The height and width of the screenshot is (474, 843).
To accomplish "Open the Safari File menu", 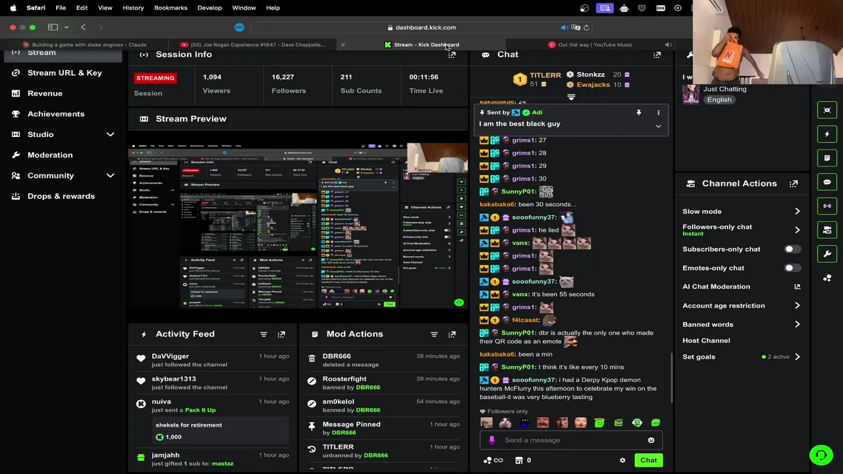I will point(61,8).
